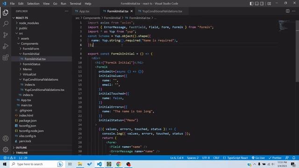Viewport: 299px width, 168px height.
Task: Click the Ln 6, Col 4 cursor position
Action: pos(177,158)
